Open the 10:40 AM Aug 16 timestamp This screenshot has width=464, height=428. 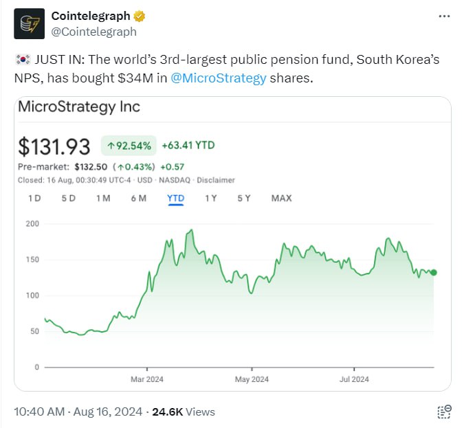coord(78,412)
